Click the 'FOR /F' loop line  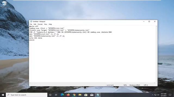tap(71, 32)
